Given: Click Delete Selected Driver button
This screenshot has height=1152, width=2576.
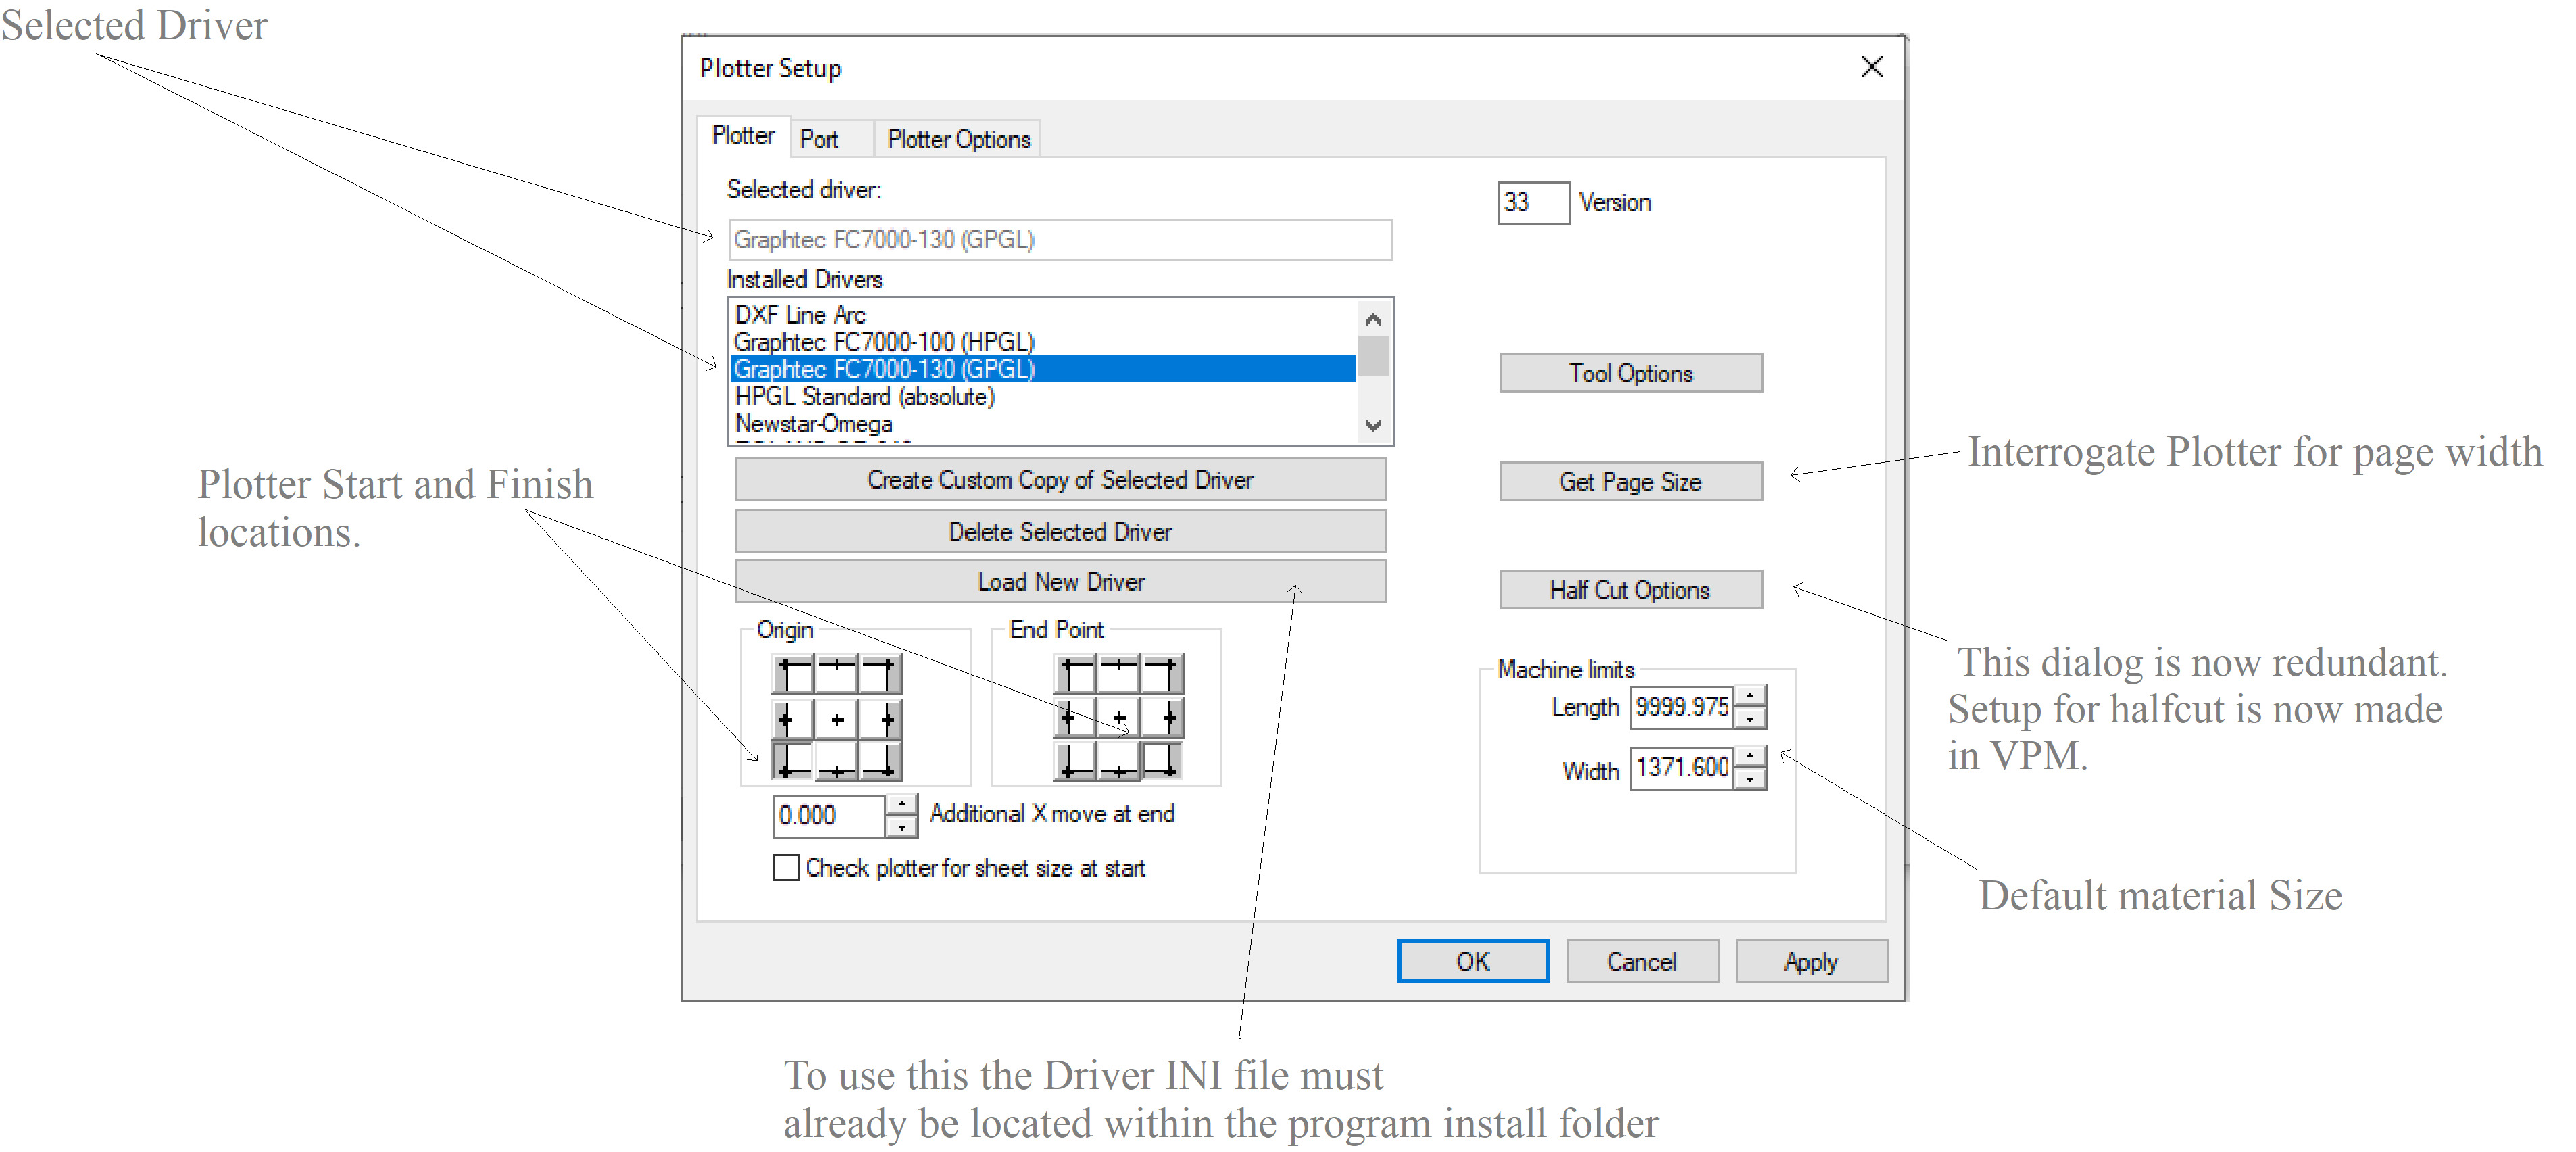Looking at the screenshot, I should [x=1061, y=532].
